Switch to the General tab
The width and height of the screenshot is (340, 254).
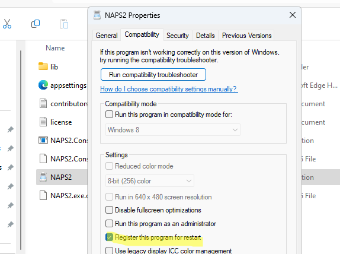coord(107,36)
